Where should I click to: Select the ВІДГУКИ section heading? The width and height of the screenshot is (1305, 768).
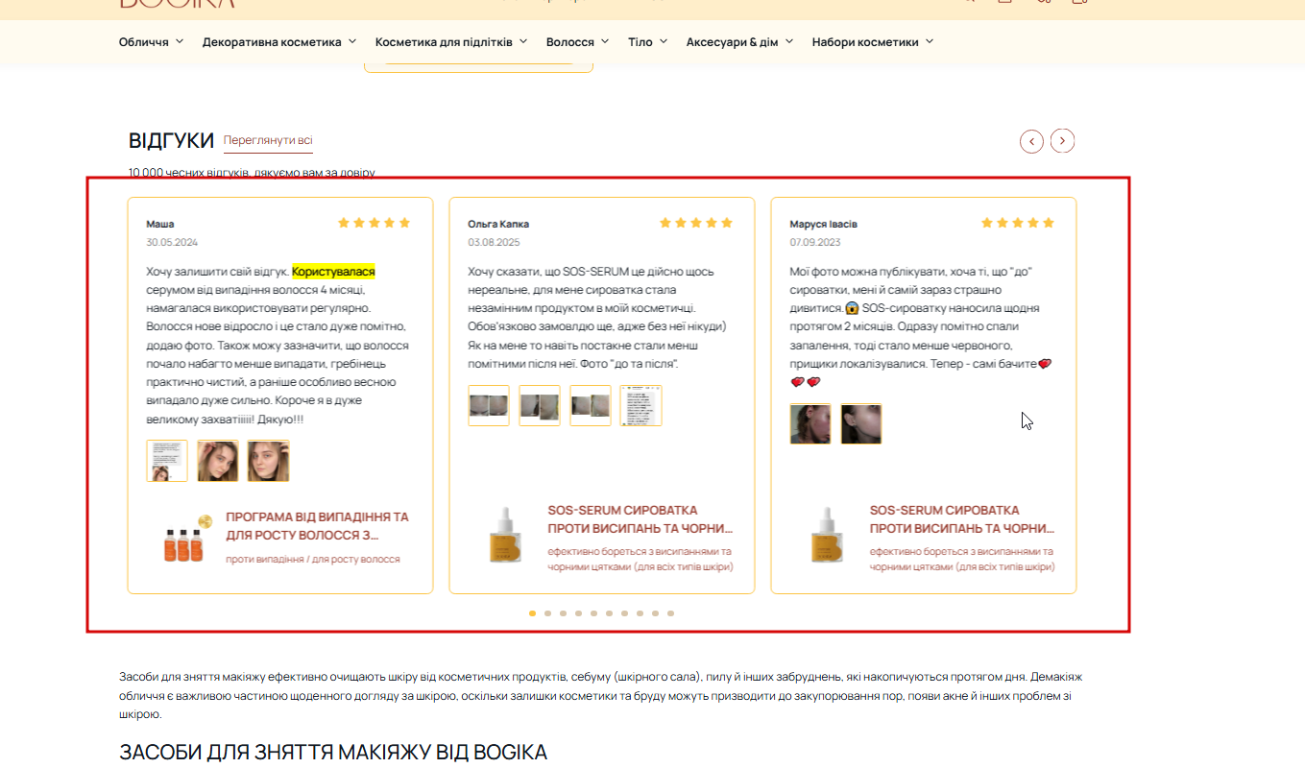pos(171,140)
